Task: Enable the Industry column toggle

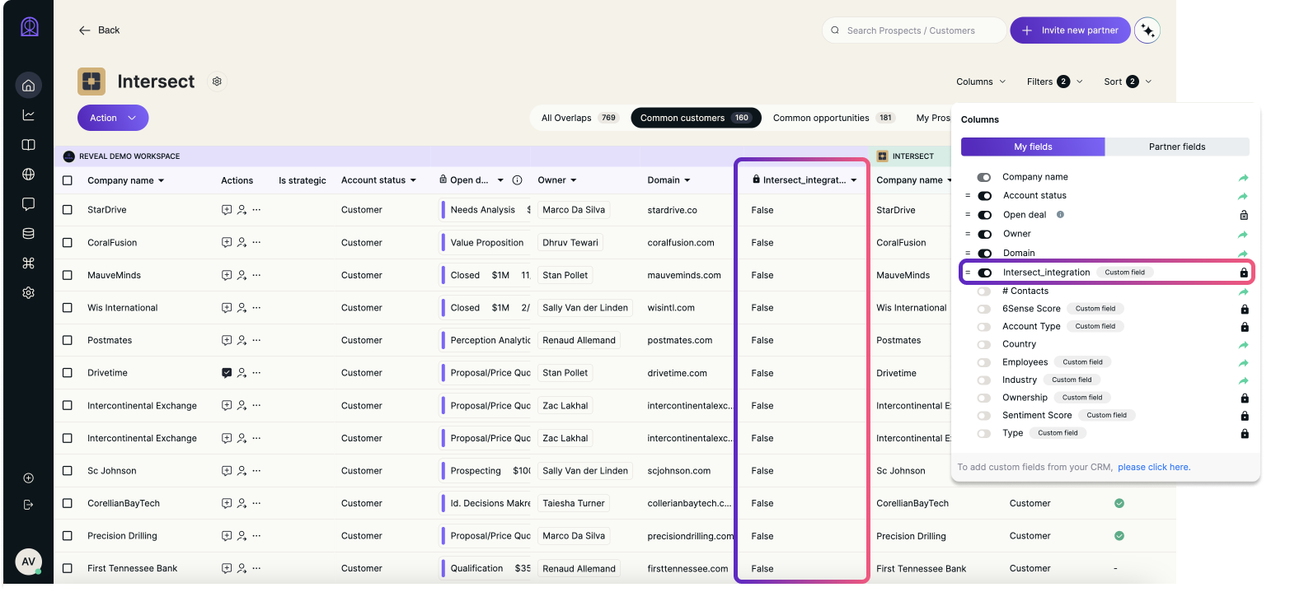Action: tap(984, 380)
